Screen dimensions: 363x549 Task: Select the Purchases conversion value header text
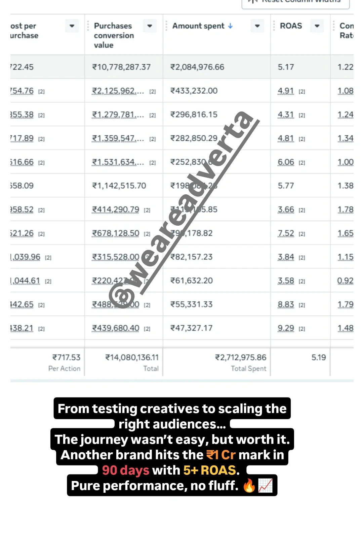point(114,35)
